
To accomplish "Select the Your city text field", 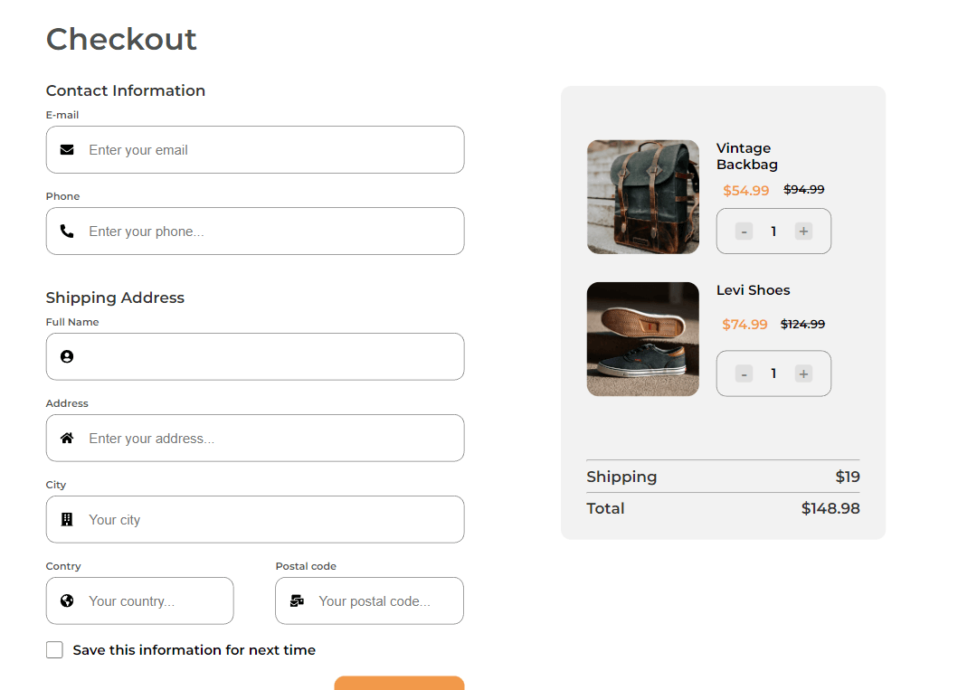I will pos(271,520).
